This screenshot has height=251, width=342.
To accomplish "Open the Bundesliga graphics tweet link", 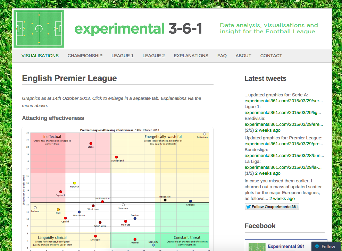I will (284, 156).
